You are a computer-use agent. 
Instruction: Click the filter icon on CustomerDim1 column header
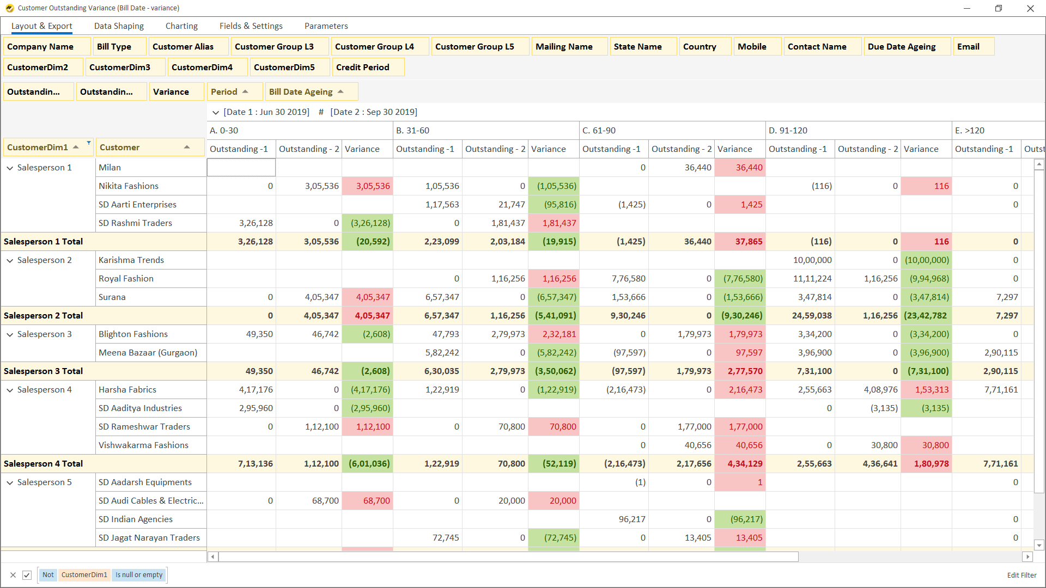pos(88,144)
